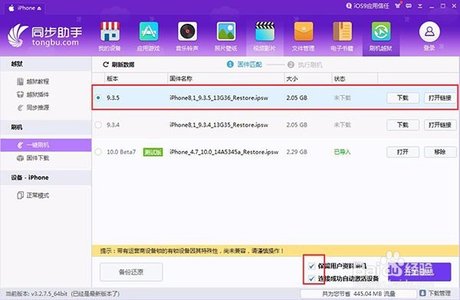
Task: Select the 9.3.5 firmware radio button
Action: 98,97
